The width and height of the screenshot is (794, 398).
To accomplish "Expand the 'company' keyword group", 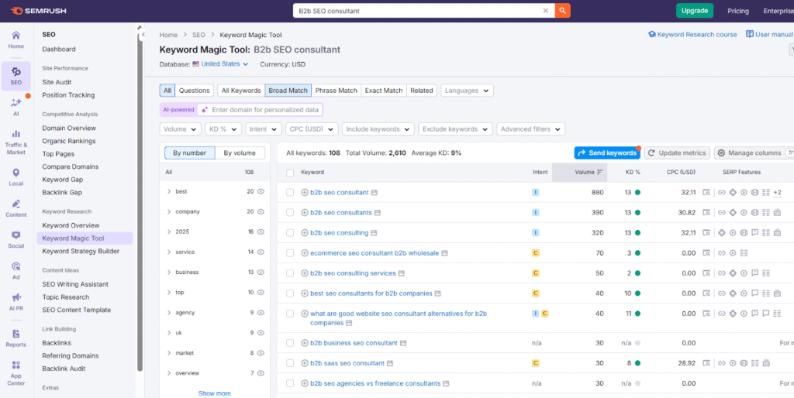I will point(169,211).
